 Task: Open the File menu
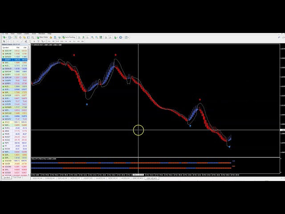pyautogui.click(x=7, y=33)
